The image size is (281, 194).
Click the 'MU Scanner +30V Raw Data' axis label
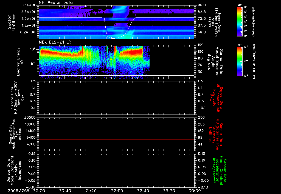click(x=17, y=98)
